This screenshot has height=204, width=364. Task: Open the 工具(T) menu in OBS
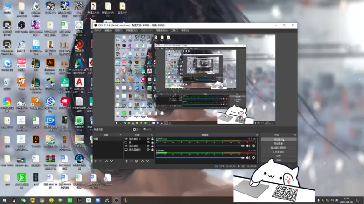(x=174, y=30)
